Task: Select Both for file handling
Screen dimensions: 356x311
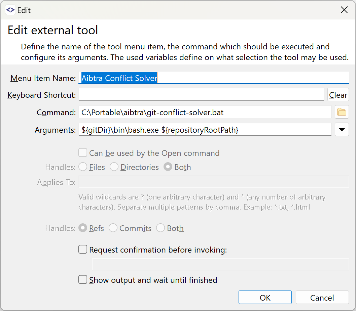Action: point(168,167)
